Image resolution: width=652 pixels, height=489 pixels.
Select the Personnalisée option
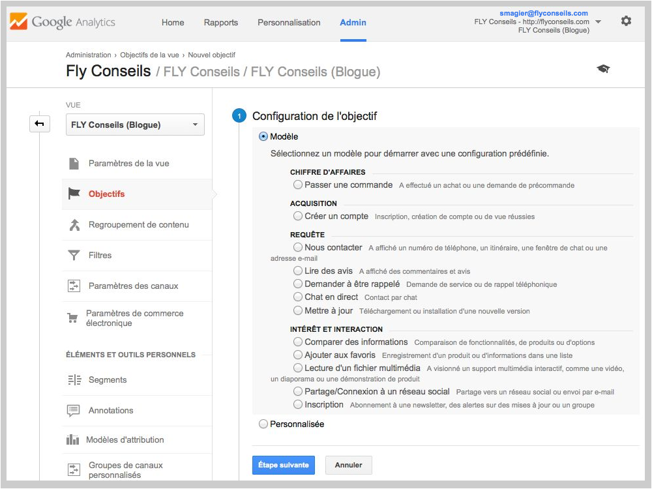263,422
